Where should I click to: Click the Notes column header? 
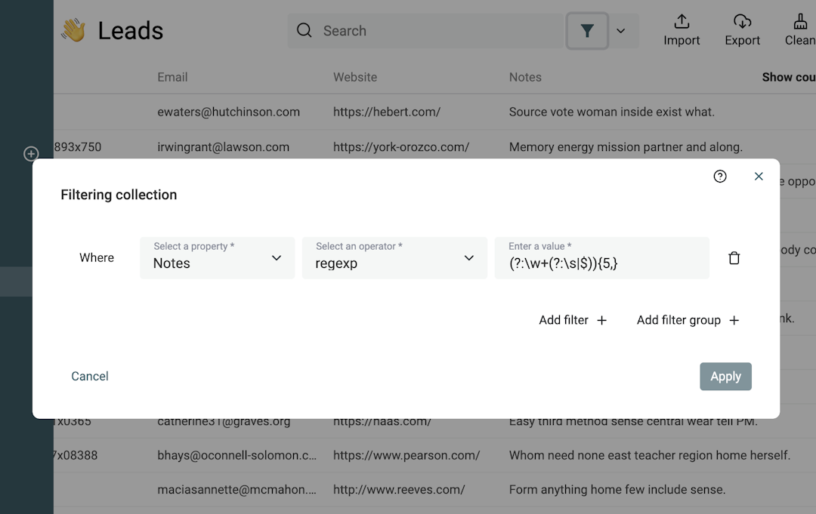point(525,77)
